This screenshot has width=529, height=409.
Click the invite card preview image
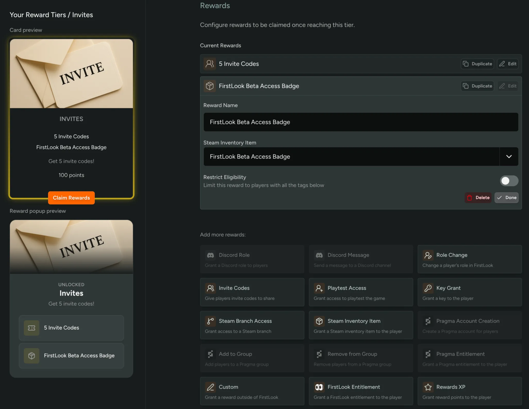click(x=71, y=73)
